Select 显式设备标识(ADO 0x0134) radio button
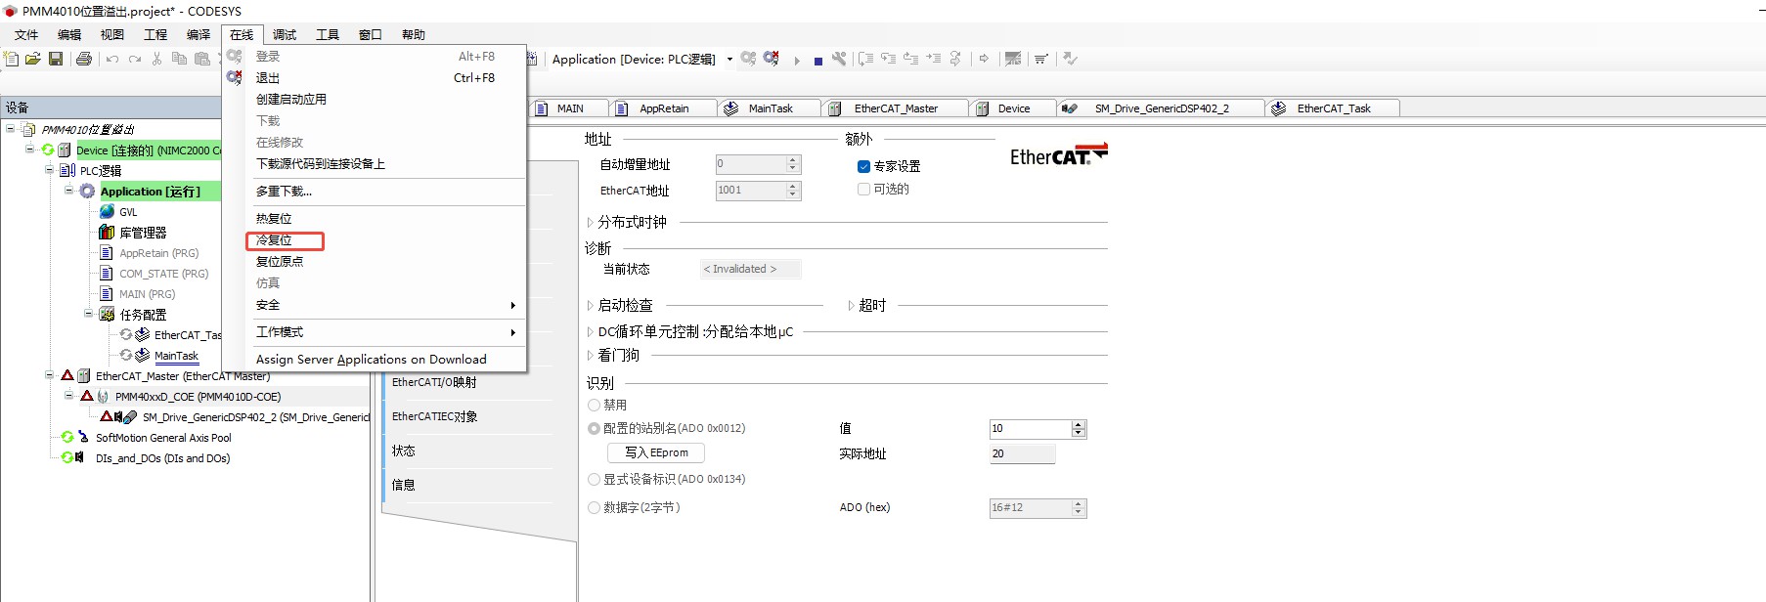Screen dimensions: 1766x602 594,479
